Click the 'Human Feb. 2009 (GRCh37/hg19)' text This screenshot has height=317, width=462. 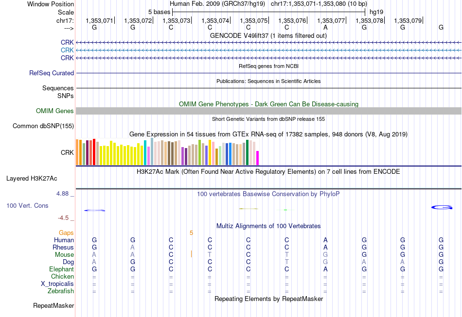(217, 4)
